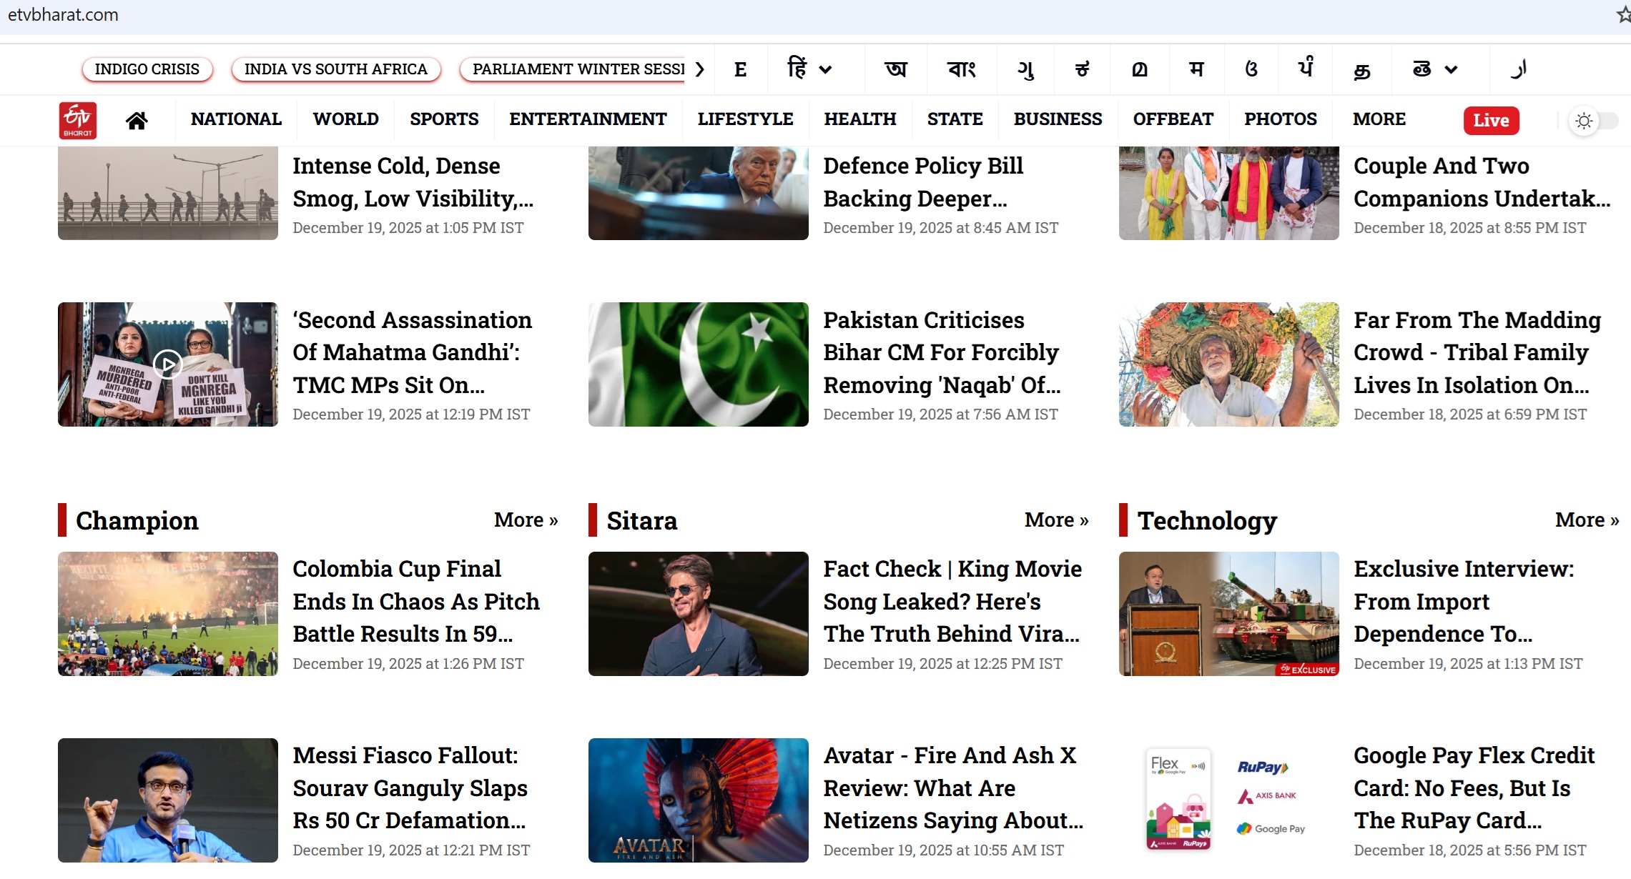Bookmark this page with star icon
The height and width of the screenshot is (879, 1631).
click(1623, 14)
